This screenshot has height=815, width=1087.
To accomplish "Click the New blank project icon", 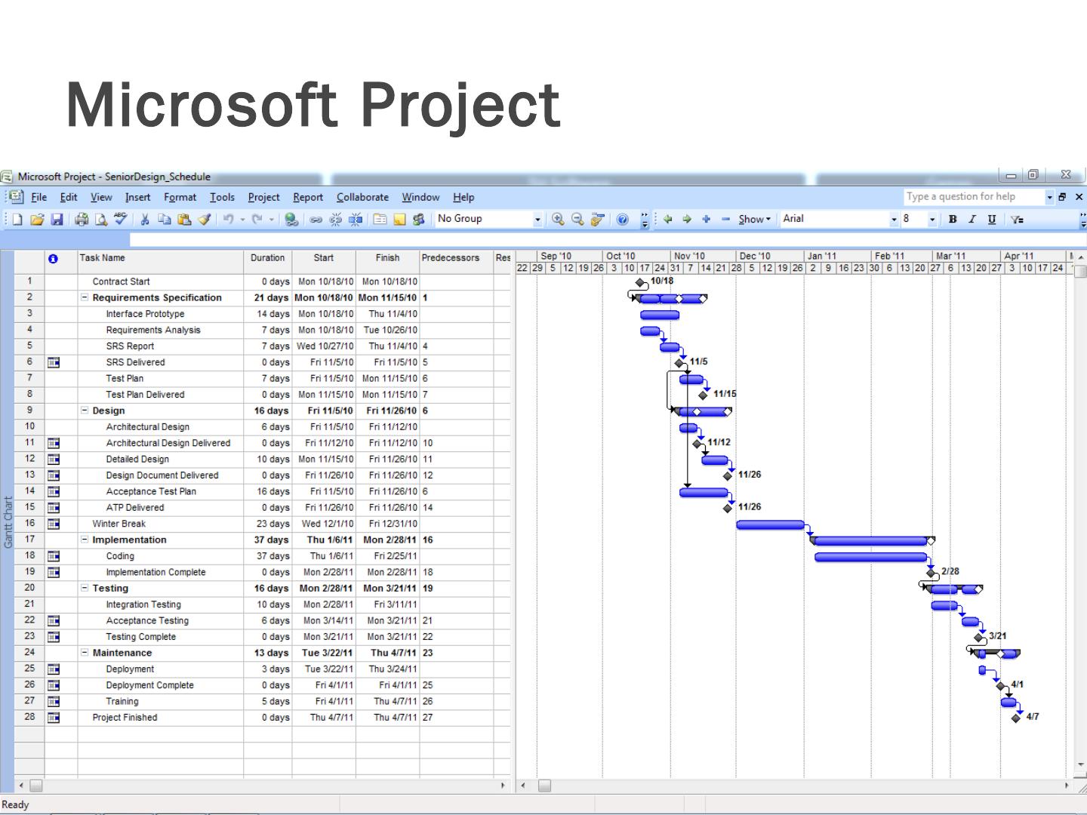I will (17, 220).
